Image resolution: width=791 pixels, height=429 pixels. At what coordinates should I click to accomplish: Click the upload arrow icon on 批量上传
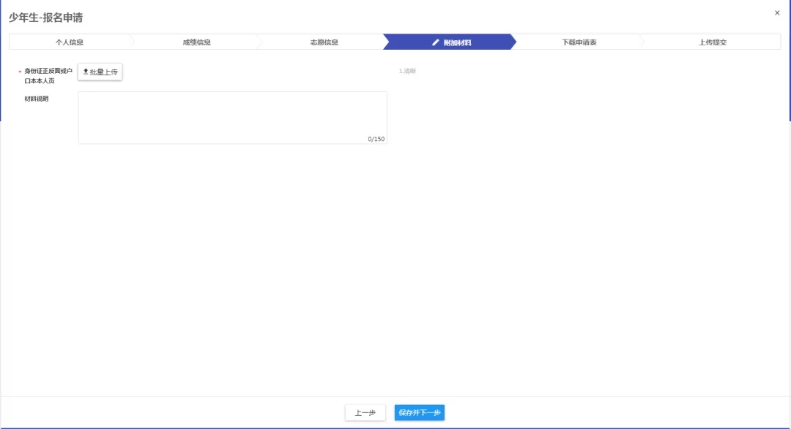[x=86, y=72]
